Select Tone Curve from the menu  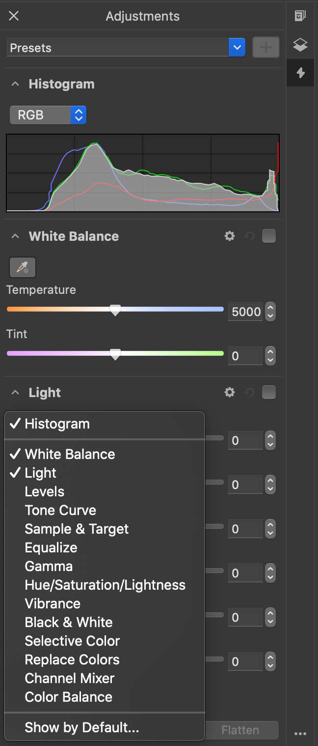(x=60, y=511)
